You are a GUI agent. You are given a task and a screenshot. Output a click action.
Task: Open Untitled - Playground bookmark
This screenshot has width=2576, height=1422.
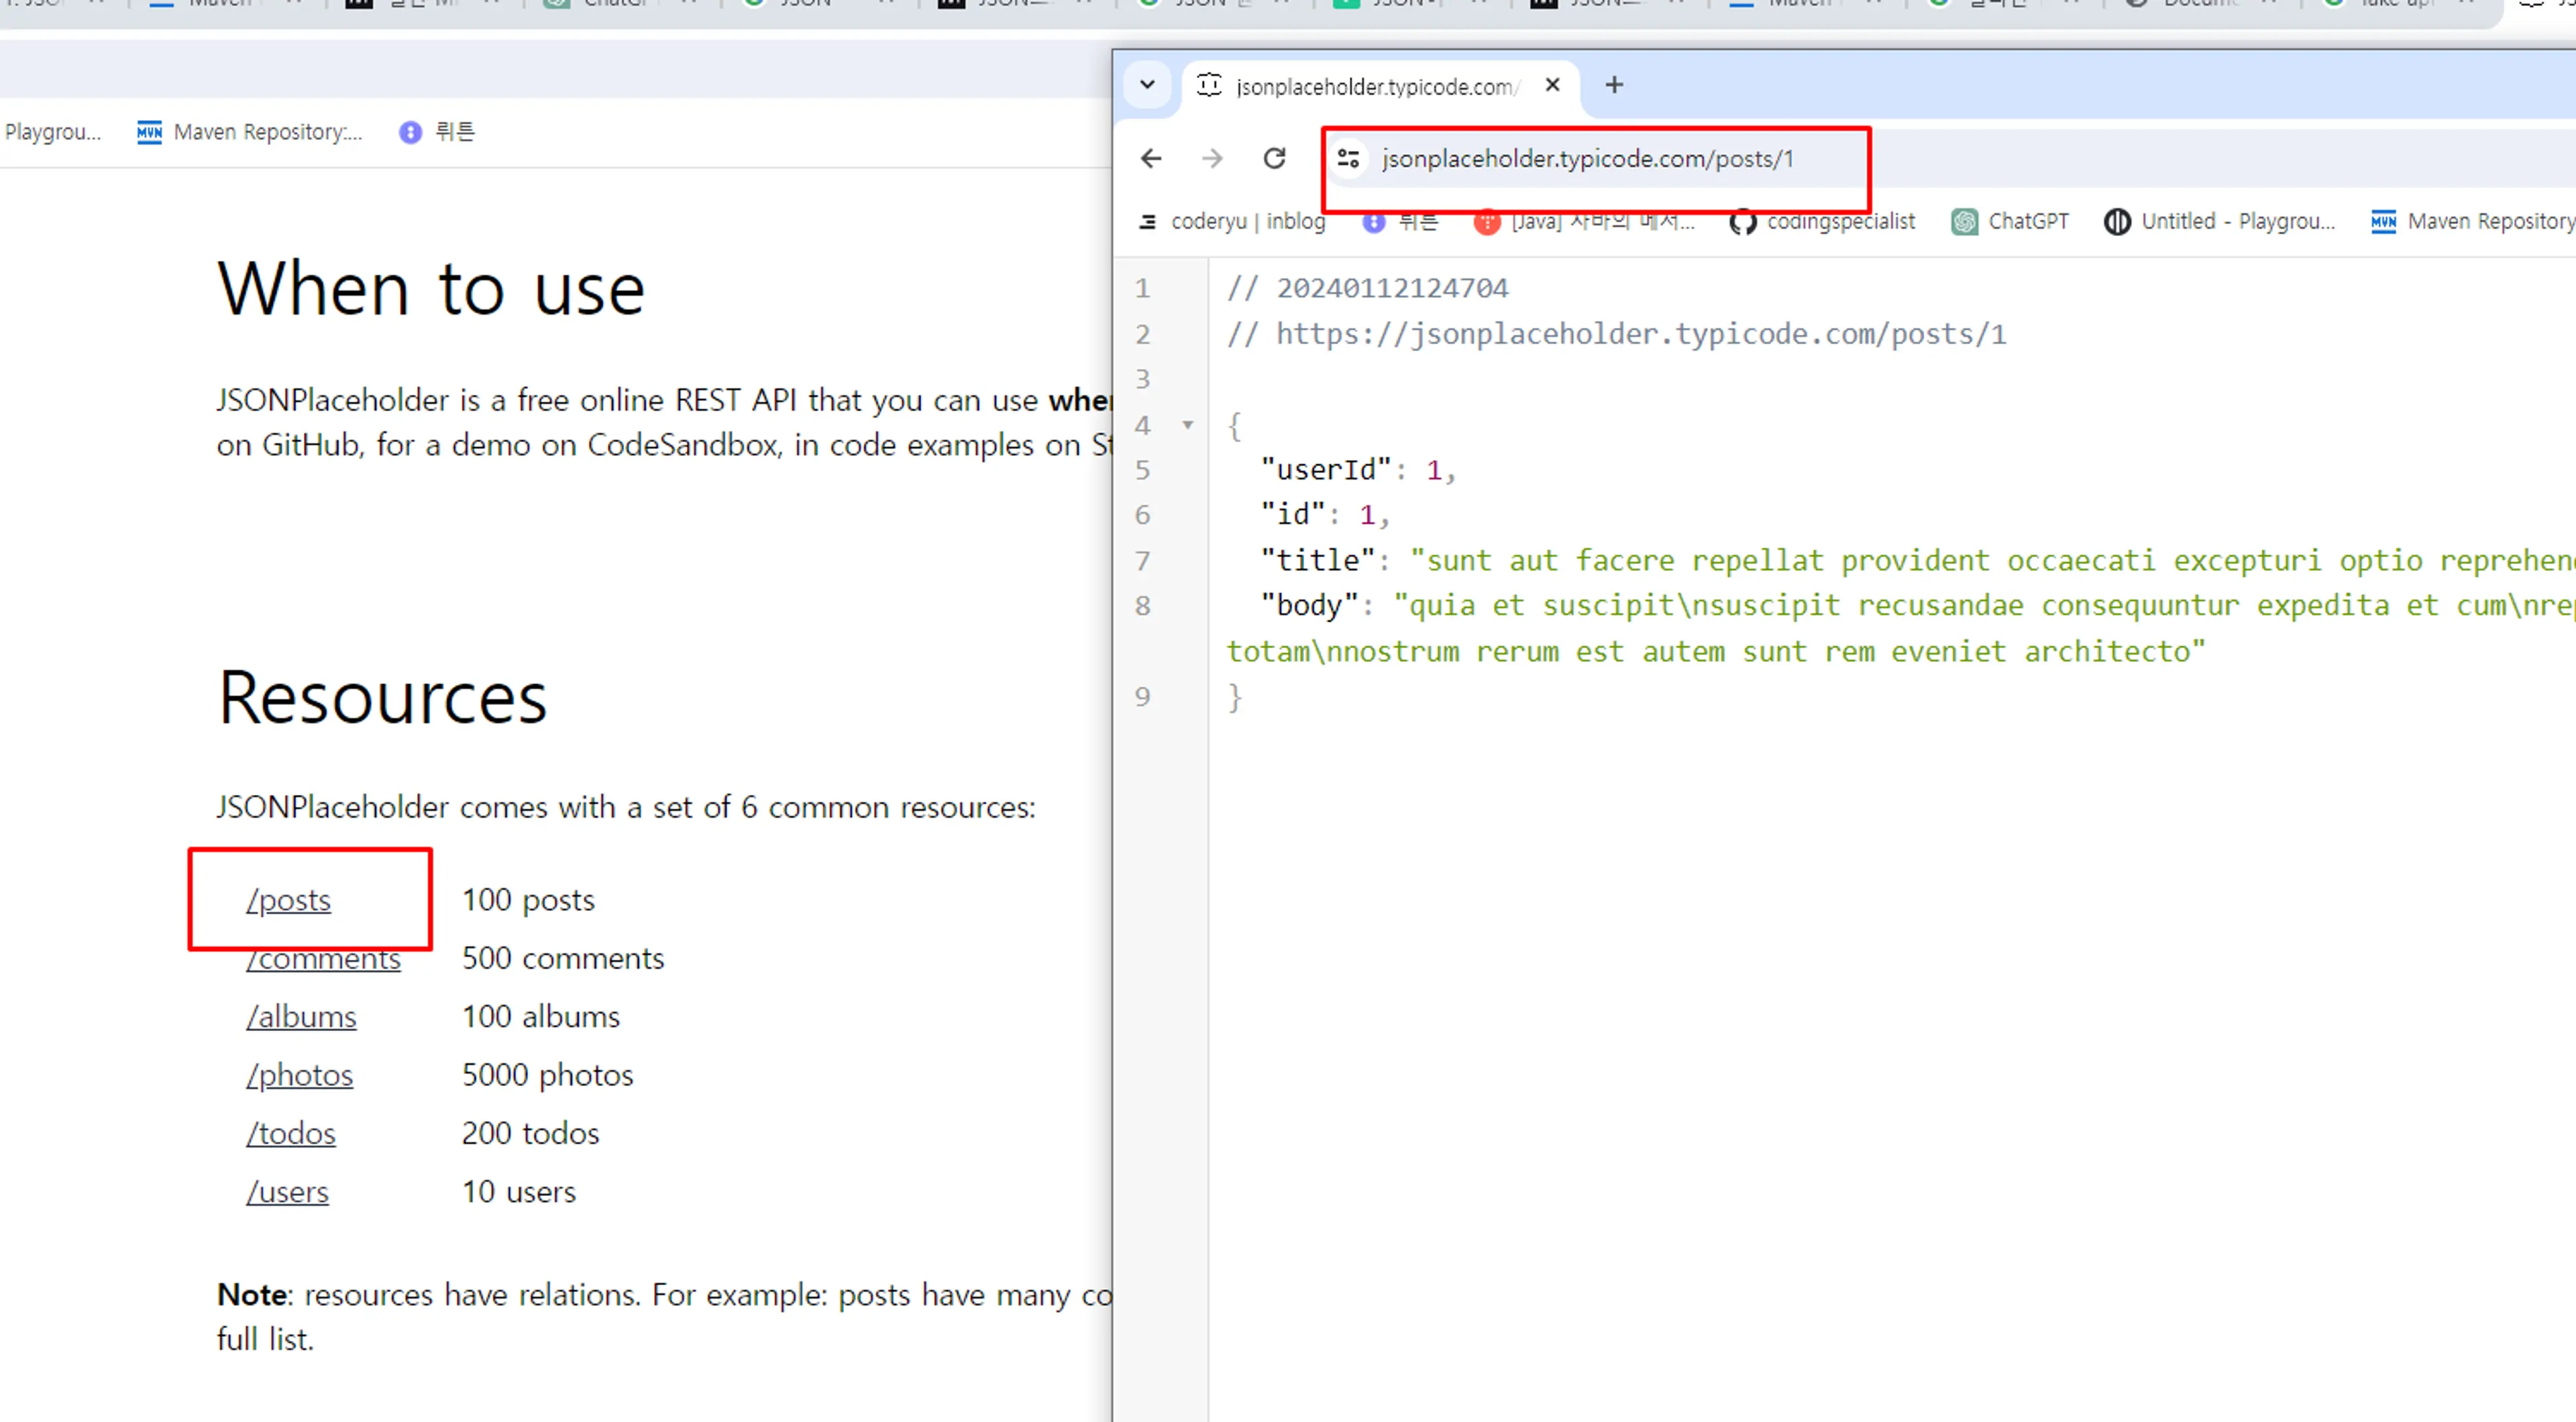pyautogui.click(x=2220, y=221)
